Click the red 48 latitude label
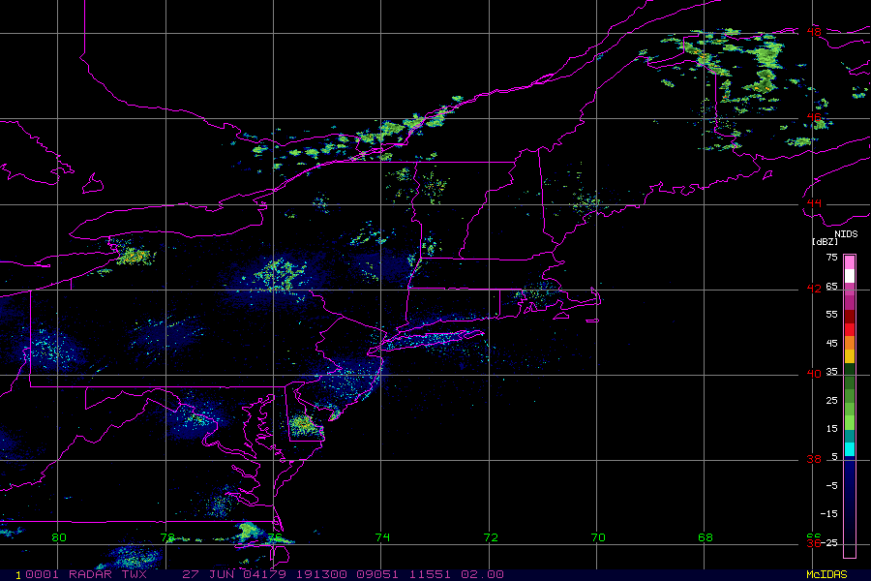The width and height of the screenshot is (871, 581). 813,32
